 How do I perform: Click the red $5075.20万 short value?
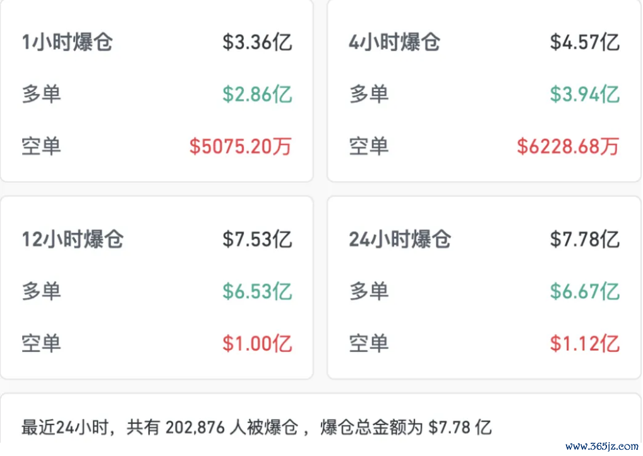coord(241,147)
